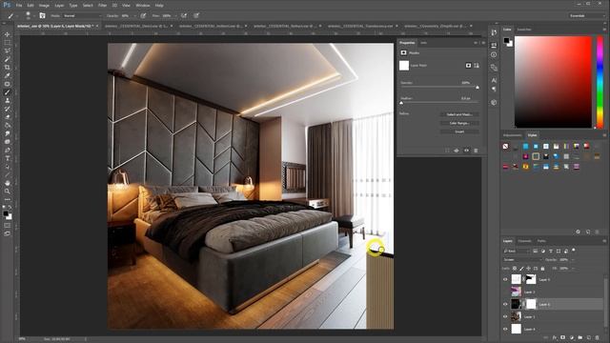
Task: Open the brush blending Mode dropdown
Action: click(82, 15)
